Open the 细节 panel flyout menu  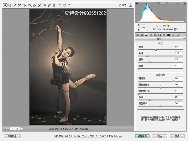point(185,39)
